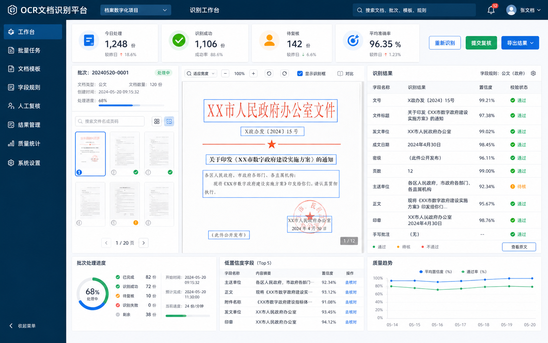Collapse the sidebar via 收起菜单
The width and height of the screenshot is (548, 343).
coord(22,326)
